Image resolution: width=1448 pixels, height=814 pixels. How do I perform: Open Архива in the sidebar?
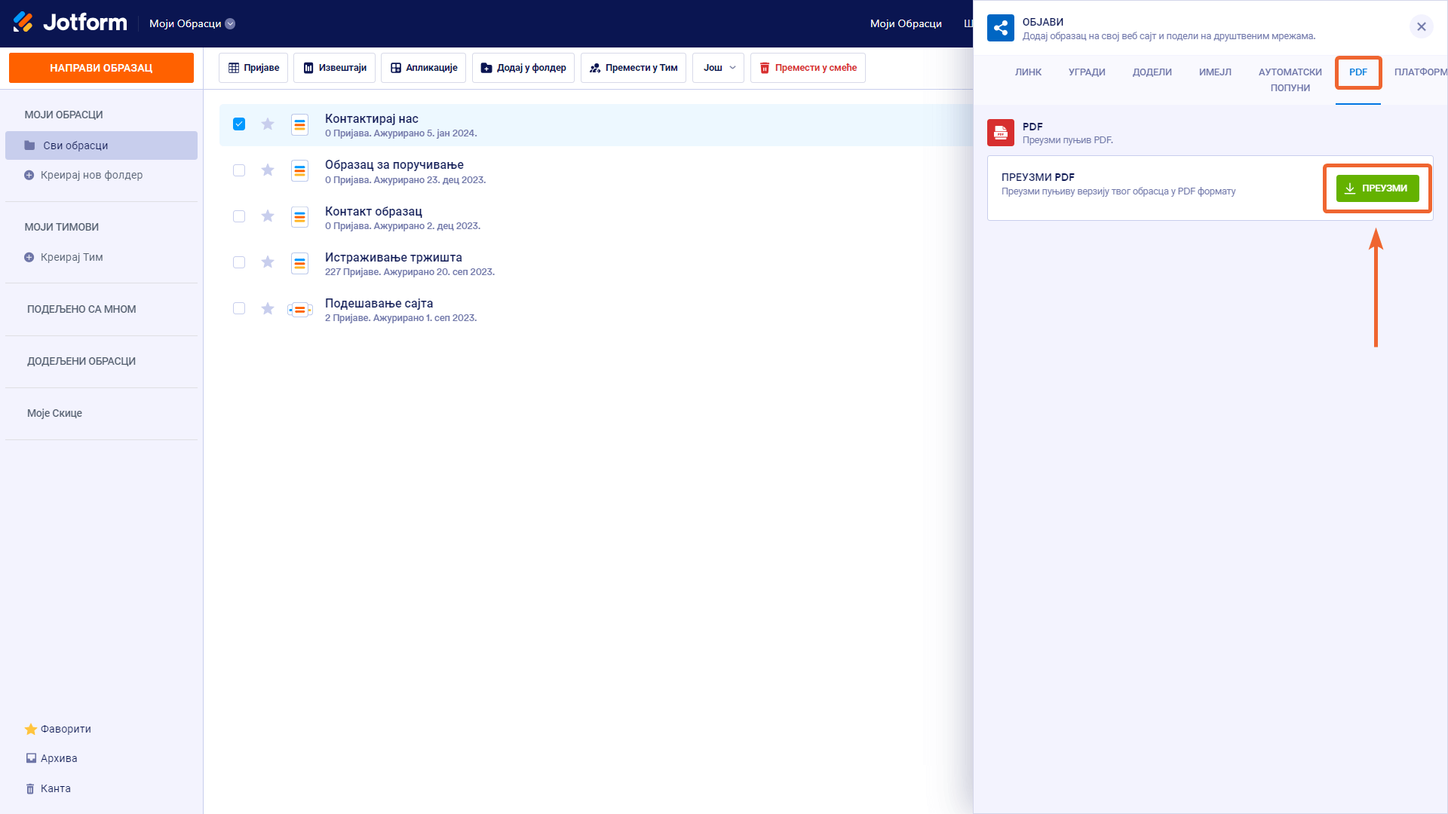click(51, 758)
